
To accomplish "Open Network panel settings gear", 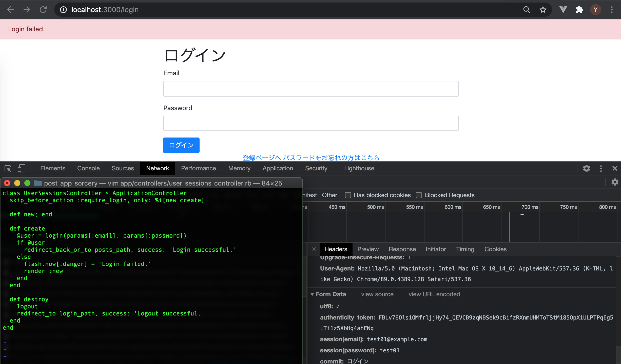I will tap(615, 182).
